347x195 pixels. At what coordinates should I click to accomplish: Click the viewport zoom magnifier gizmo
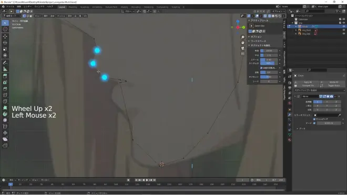243,37
